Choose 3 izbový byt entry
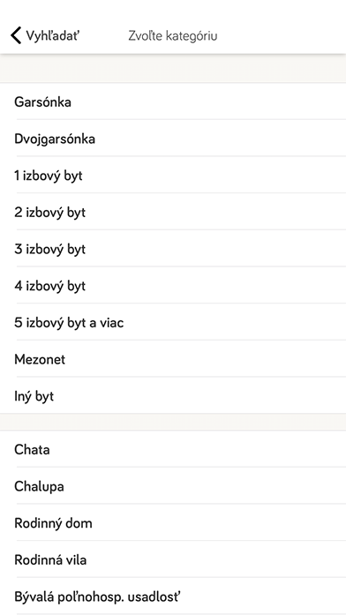The height and width of the screenshot is (615, 346). pos(173,249)
